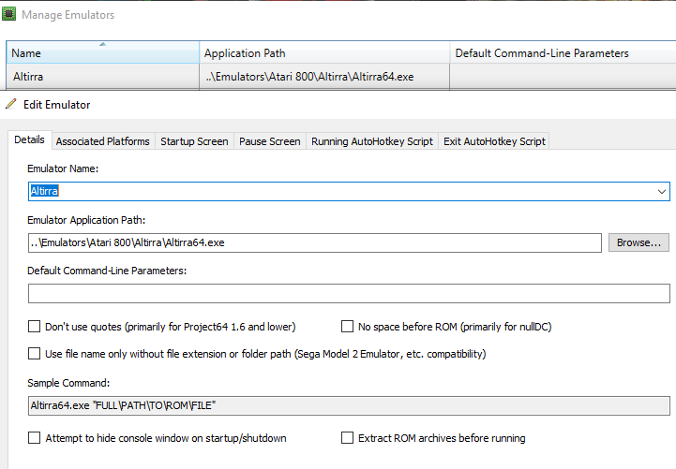Open the Pause Screen tab
The image size is (676, 469).
(269, 141)
